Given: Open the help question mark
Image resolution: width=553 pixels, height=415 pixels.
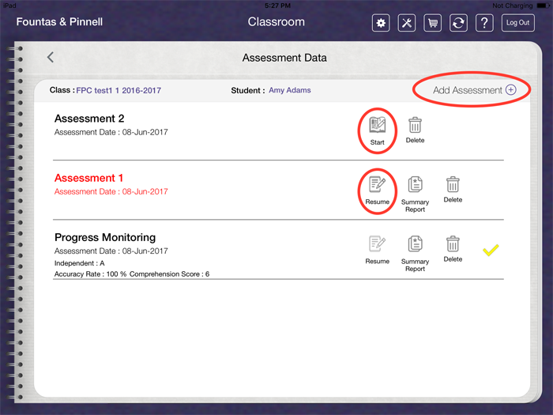Looking at the screenshot, I should coord(484,23).
